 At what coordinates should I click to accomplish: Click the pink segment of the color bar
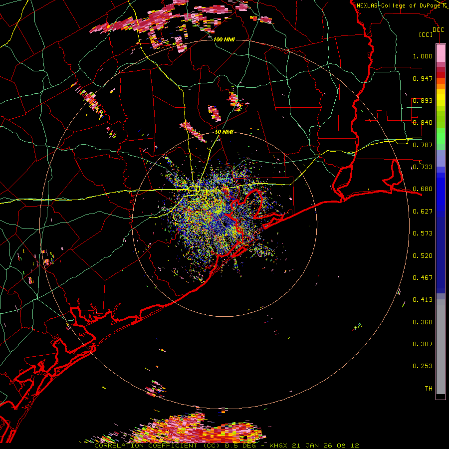(441, 53)
